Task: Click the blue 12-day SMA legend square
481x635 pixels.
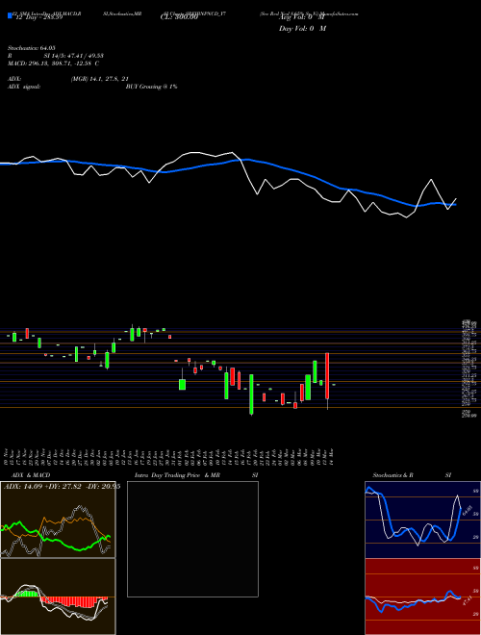Action: click(11, 16)
